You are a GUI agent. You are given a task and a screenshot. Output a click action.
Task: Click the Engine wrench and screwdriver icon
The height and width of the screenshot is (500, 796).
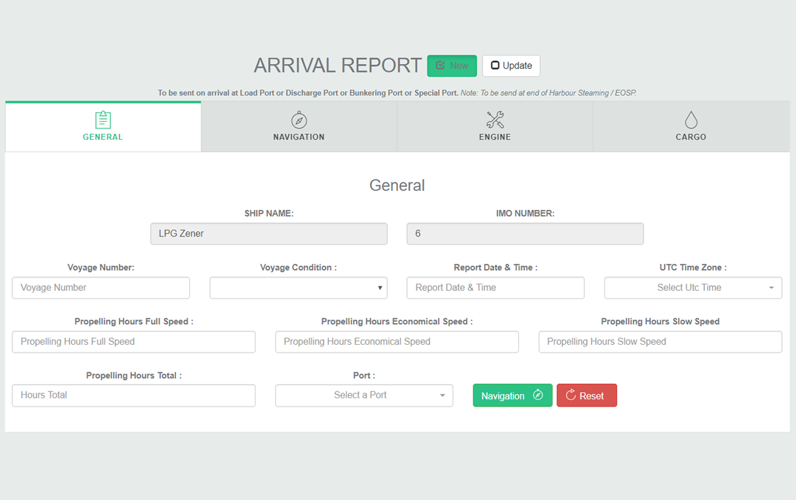(x=495, y=120)
